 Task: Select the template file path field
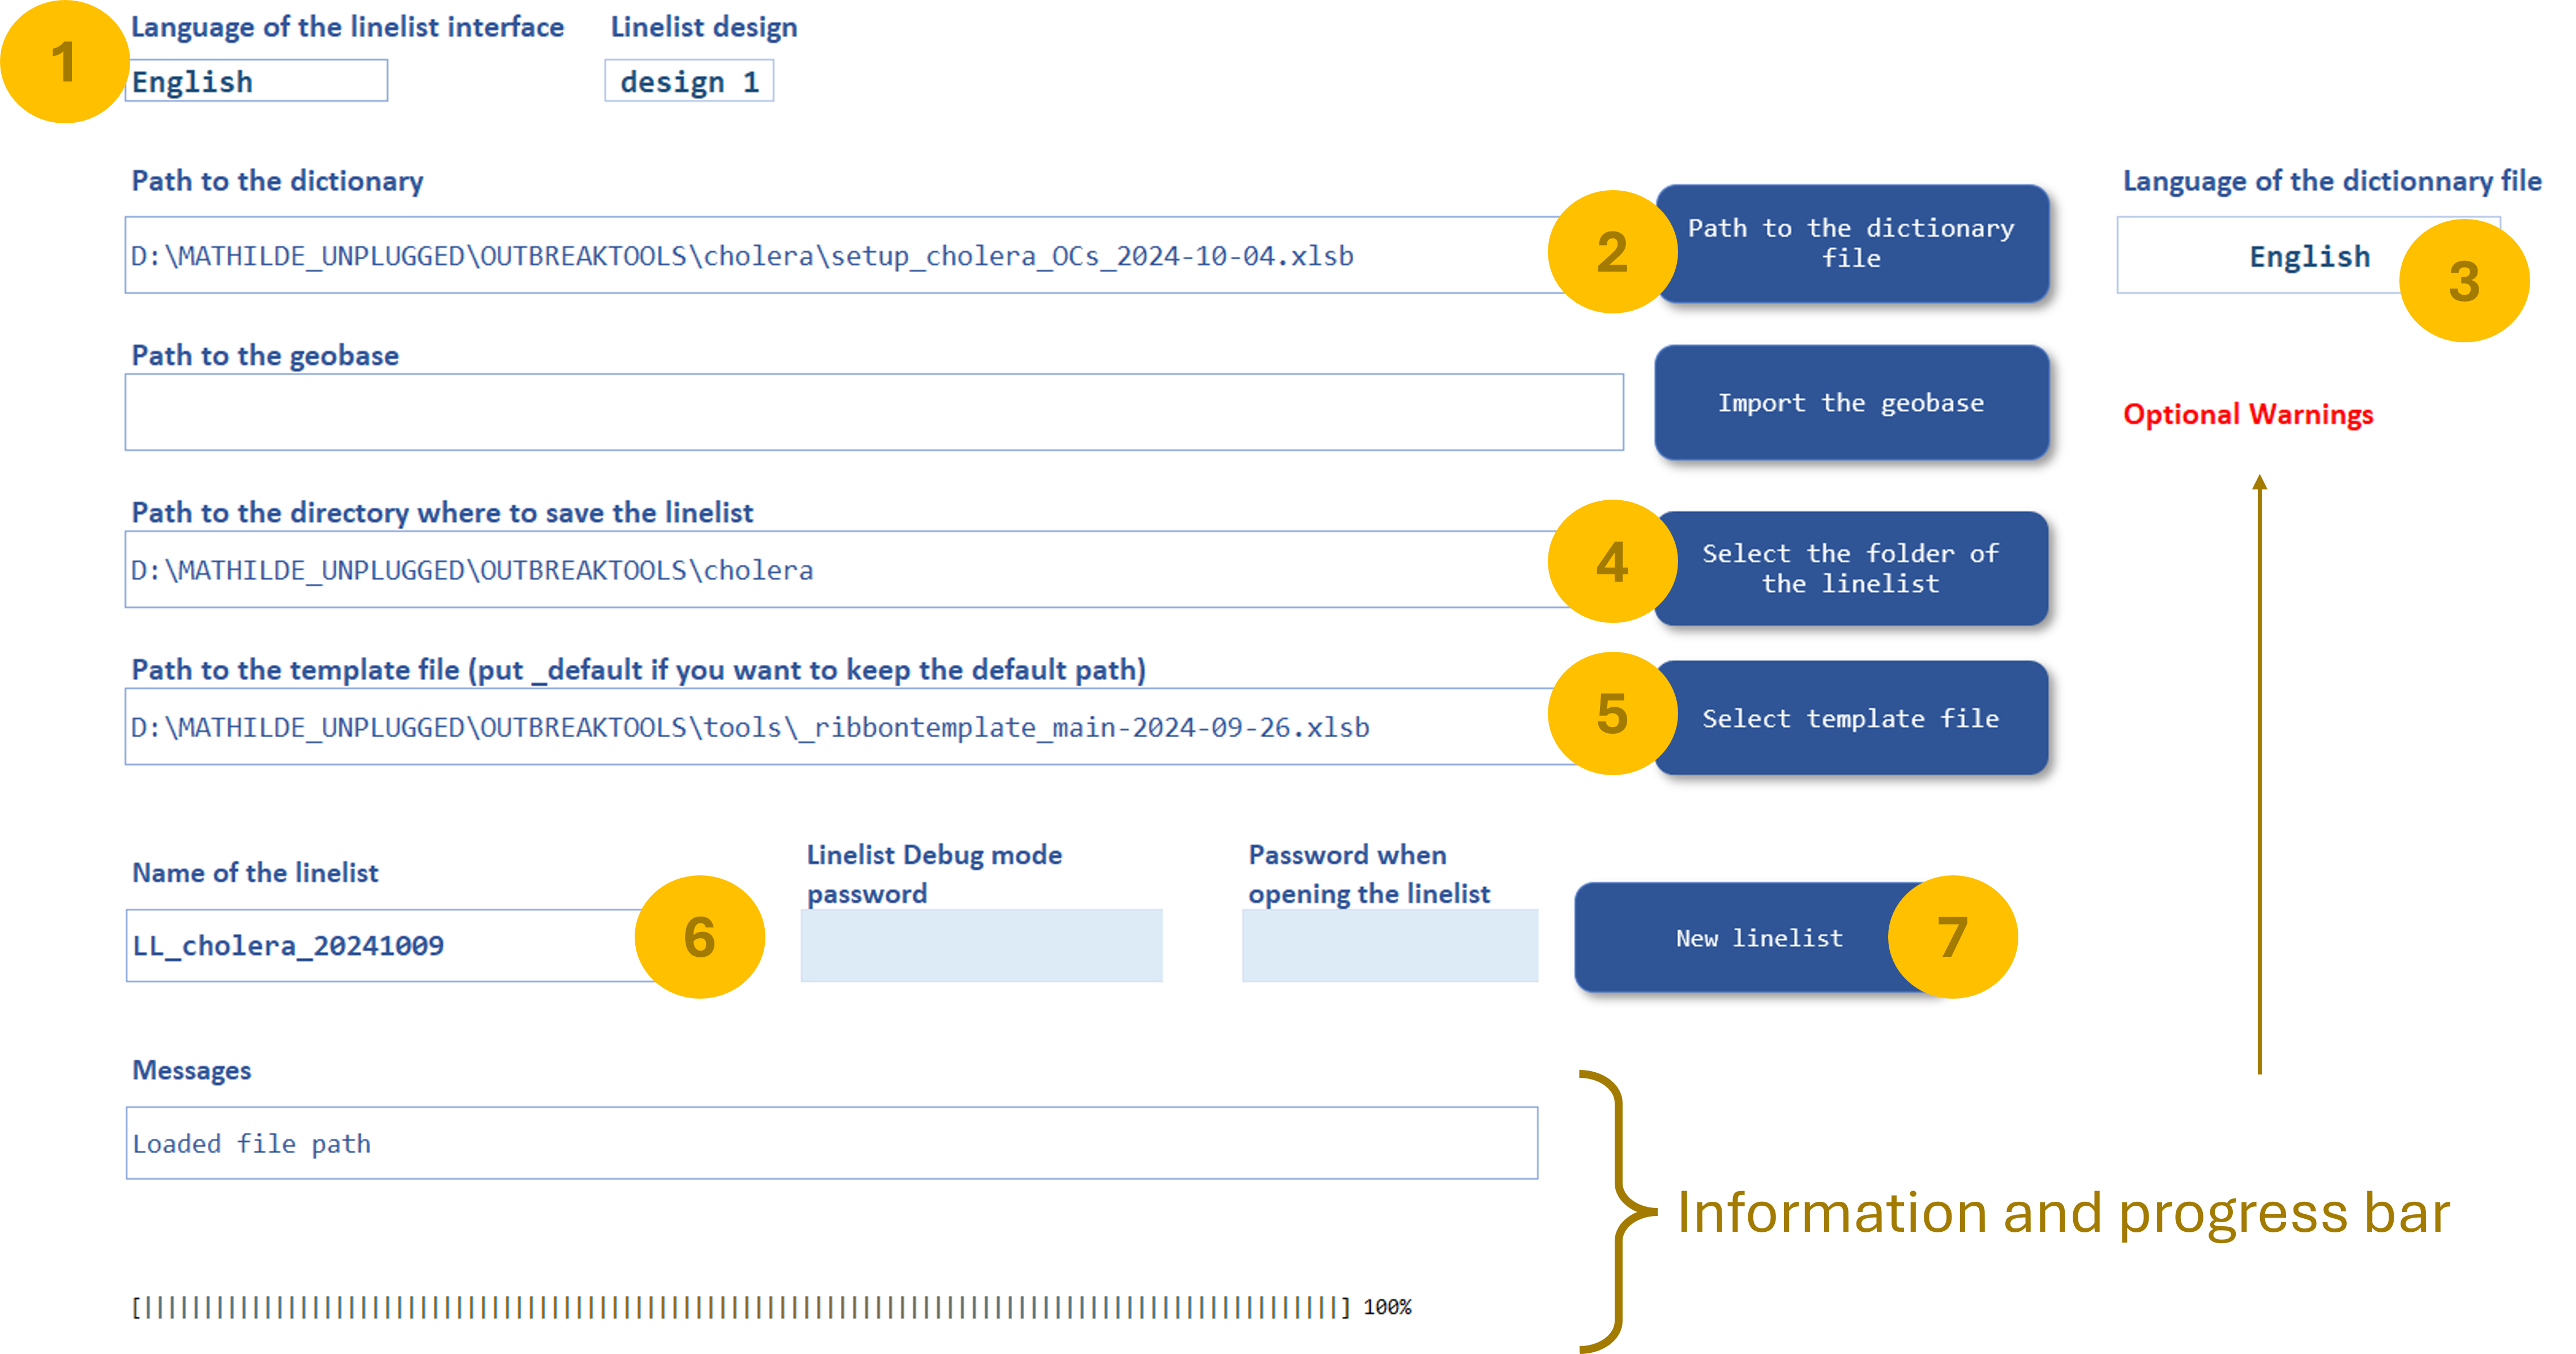873,727
